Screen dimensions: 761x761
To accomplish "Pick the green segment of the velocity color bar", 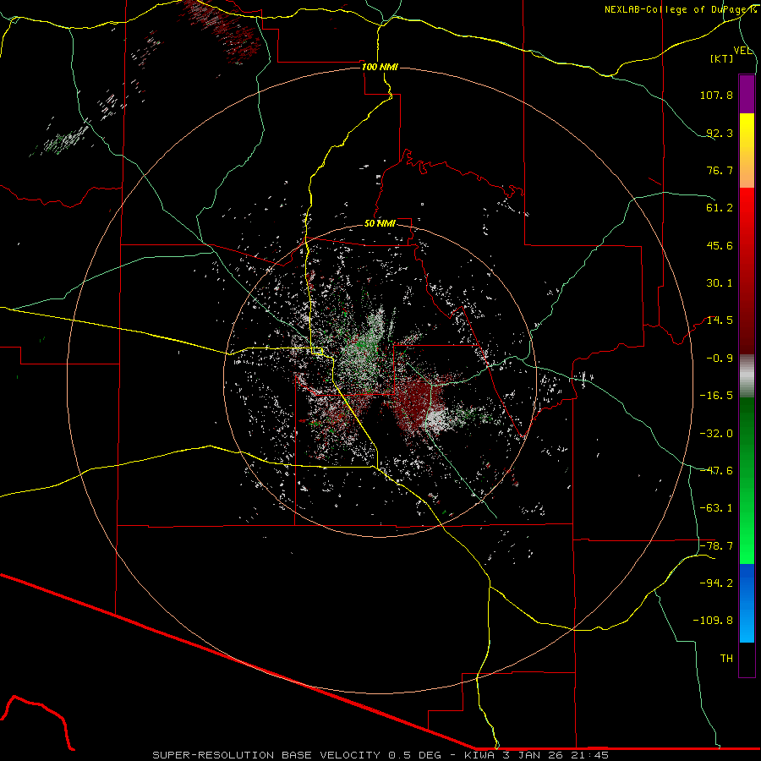I will coord(747,480).
